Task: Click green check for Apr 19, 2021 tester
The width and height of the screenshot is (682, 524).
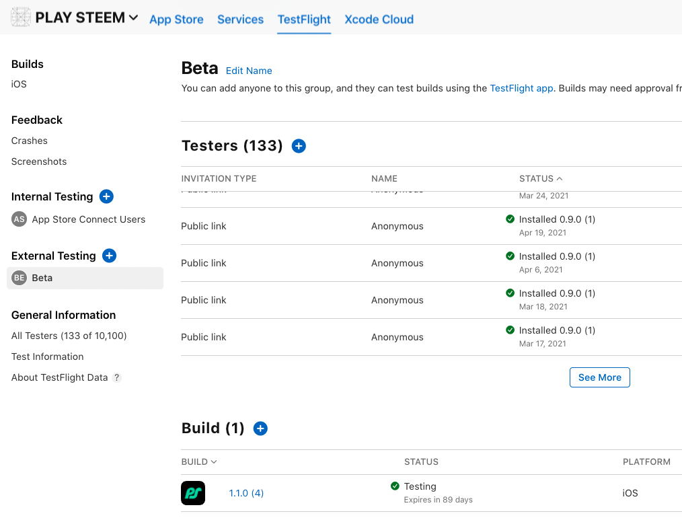Action: [x=510, y=219]
